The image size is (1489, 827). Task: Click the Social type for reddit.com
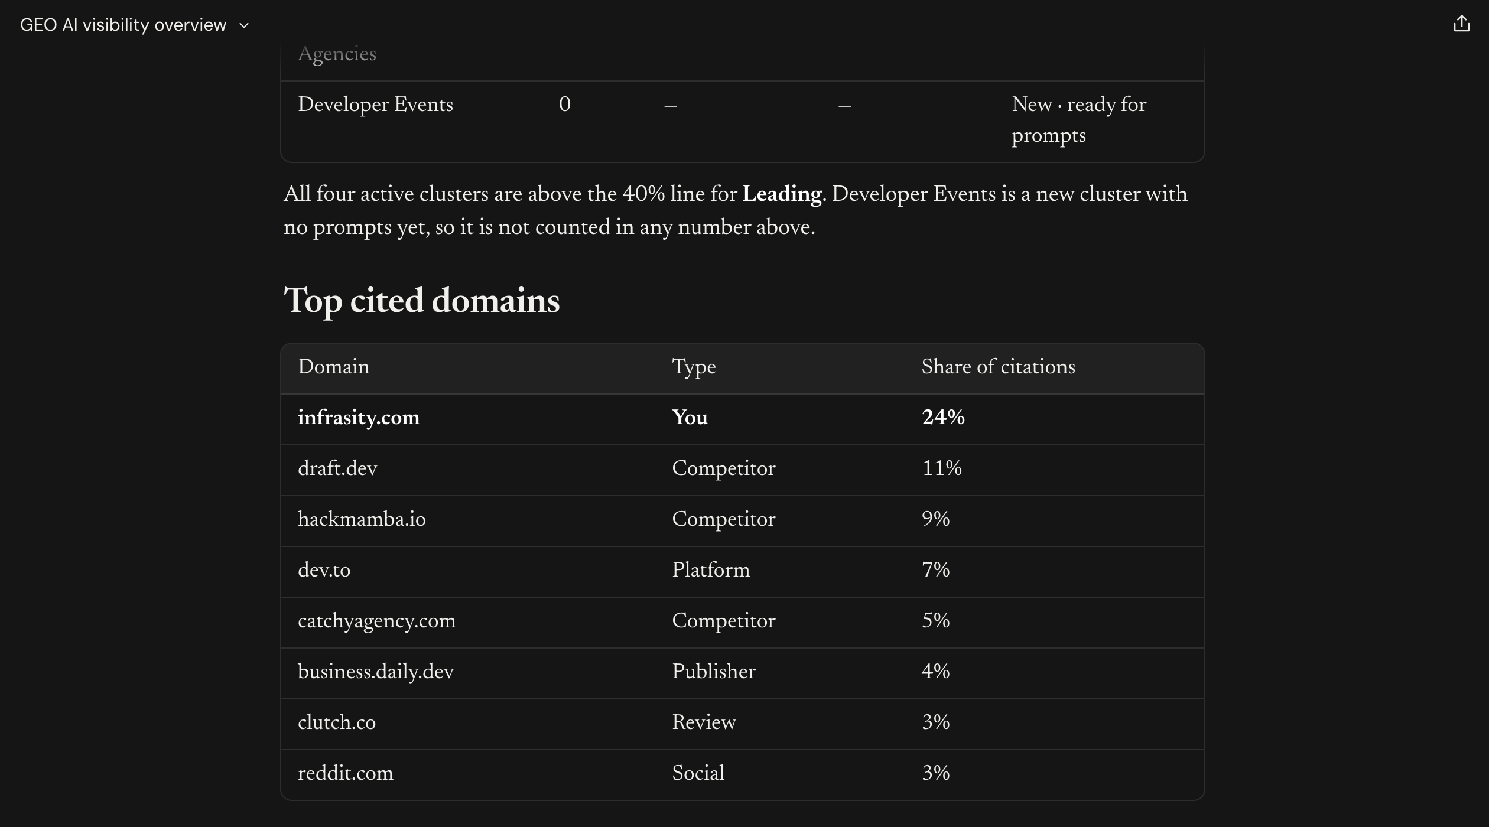[698, 773]
